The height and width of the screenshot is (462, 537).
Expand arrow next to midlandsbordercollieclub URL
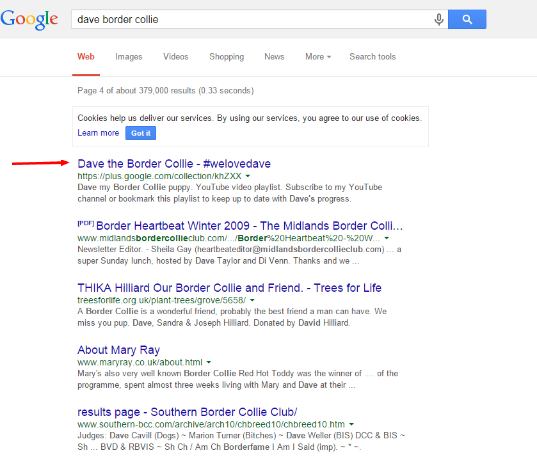pos(387,238)
